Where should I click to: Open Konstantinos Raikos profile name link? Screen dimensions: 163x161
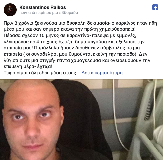point(43,7)
